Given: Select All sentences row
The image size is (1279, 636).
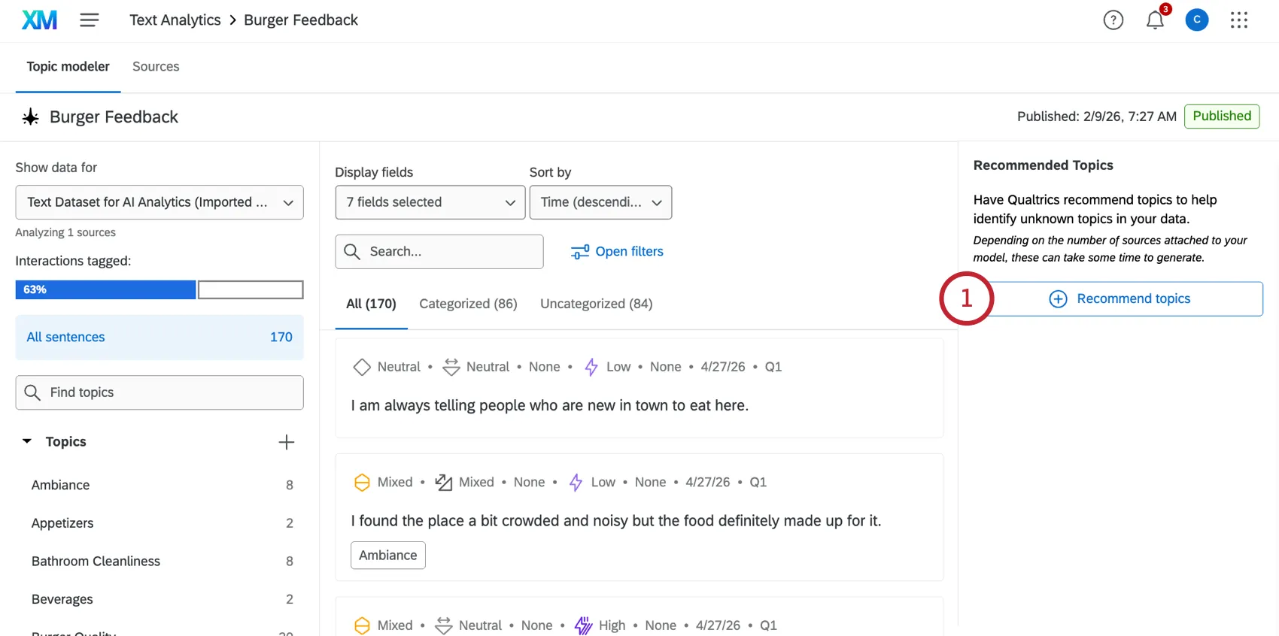Looking at the screenshot, I should (159, 338).
